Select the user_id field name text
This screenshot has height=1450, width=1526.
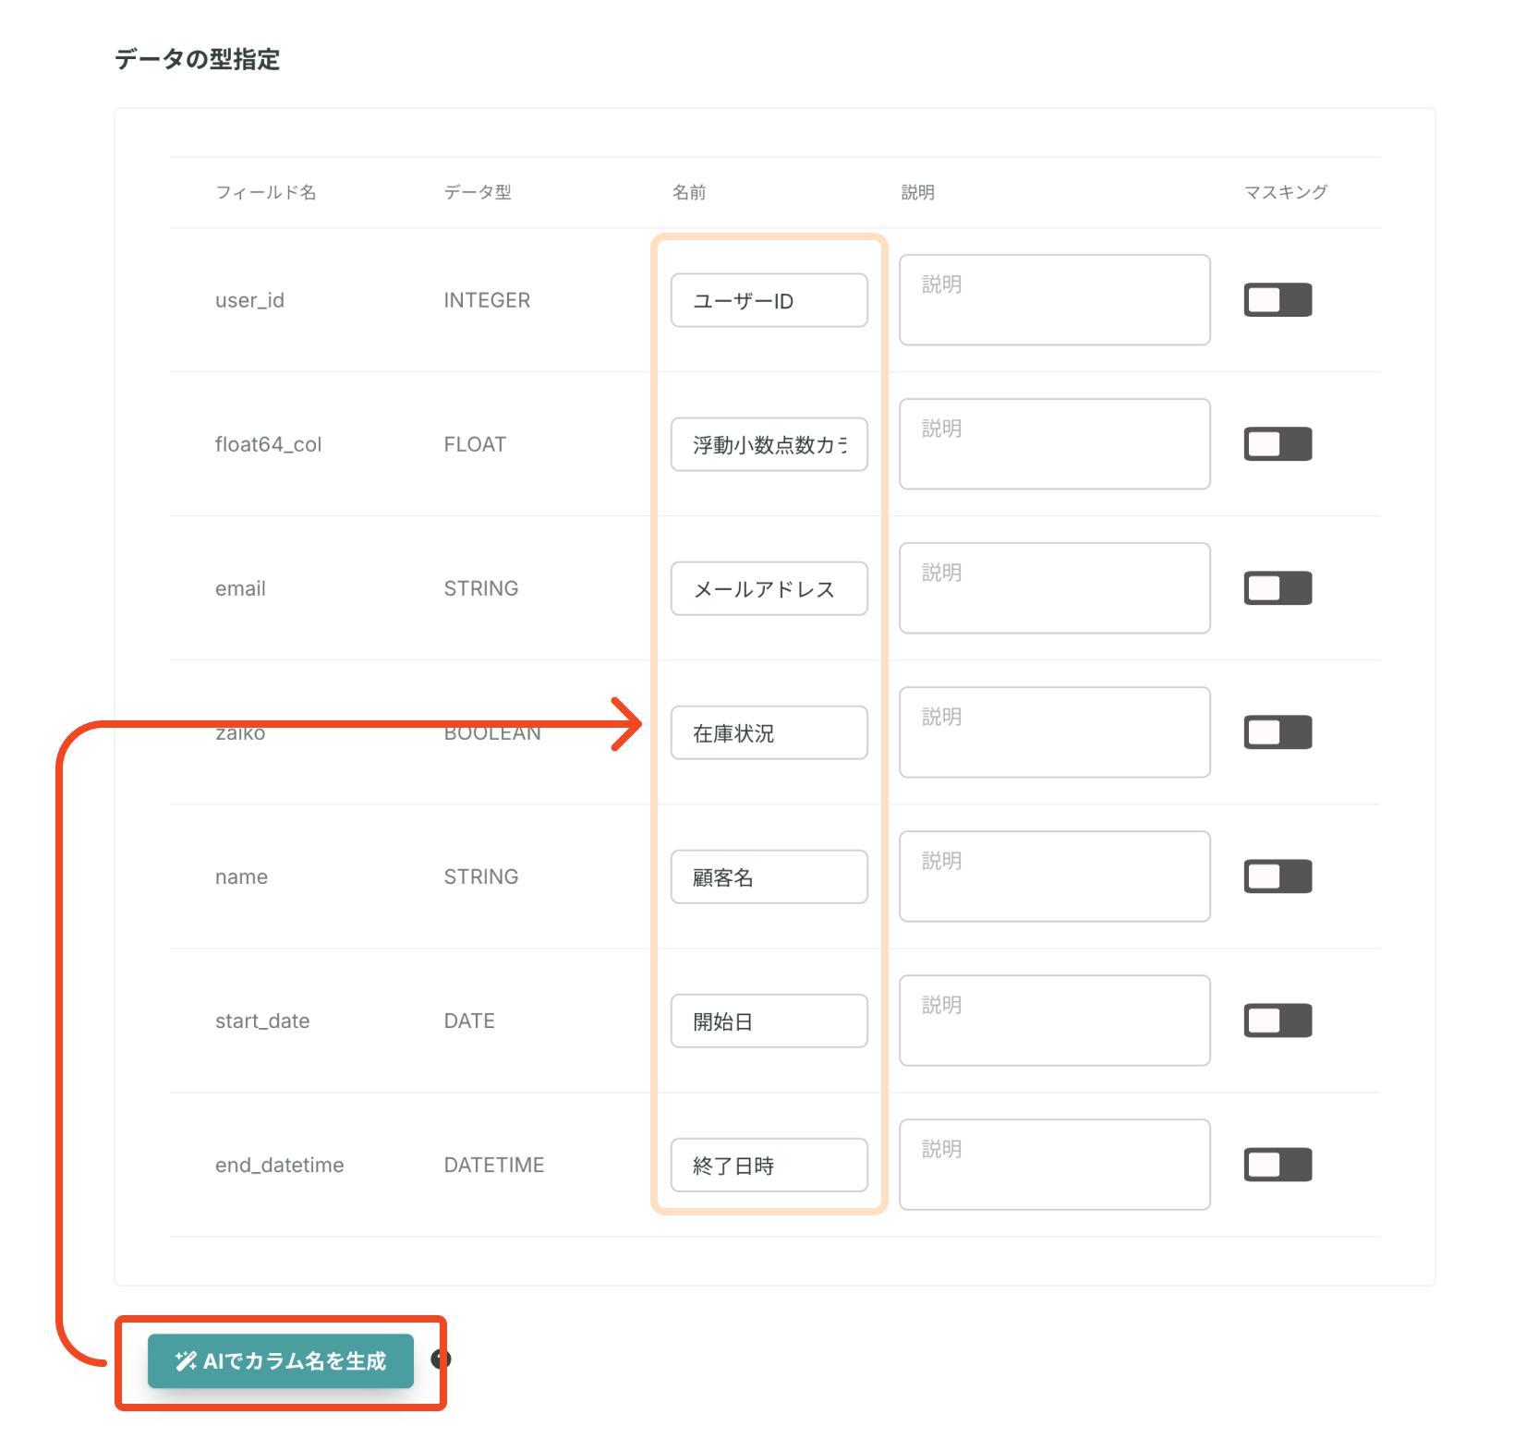click(249, 300)
